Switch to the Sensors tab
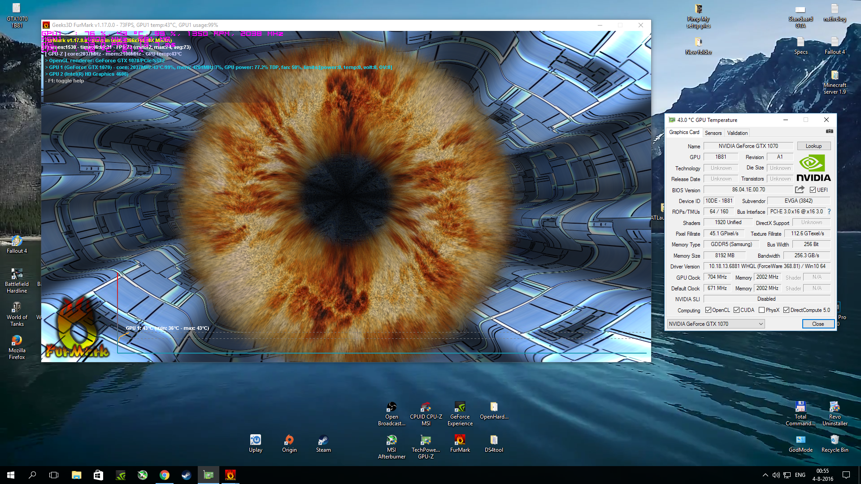861x484 pixels. coord(713,133)
